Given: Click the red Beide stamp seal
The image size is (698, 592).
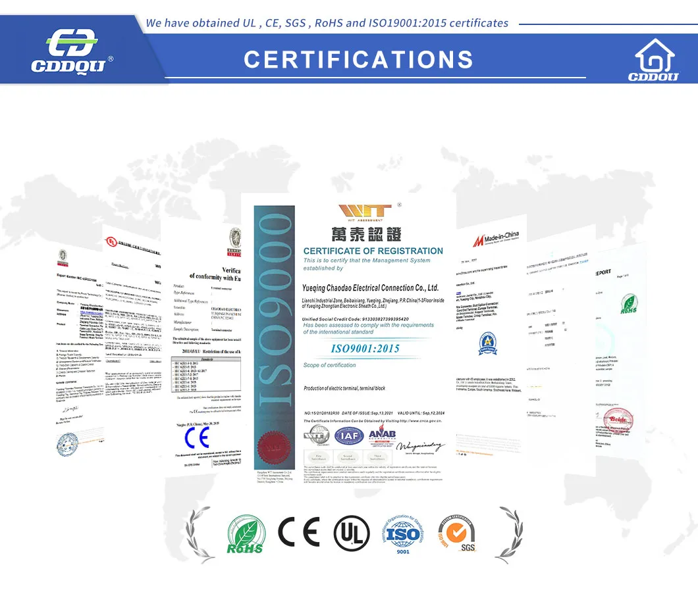Looking at the screenshot, I should pyautogui.click(x=618, y=420).
